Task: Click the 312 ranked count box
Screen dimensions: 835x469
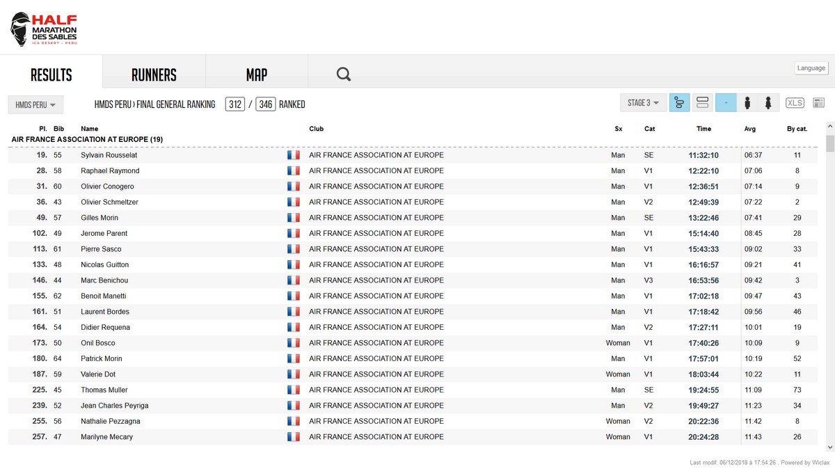Action: coord(235,104)
